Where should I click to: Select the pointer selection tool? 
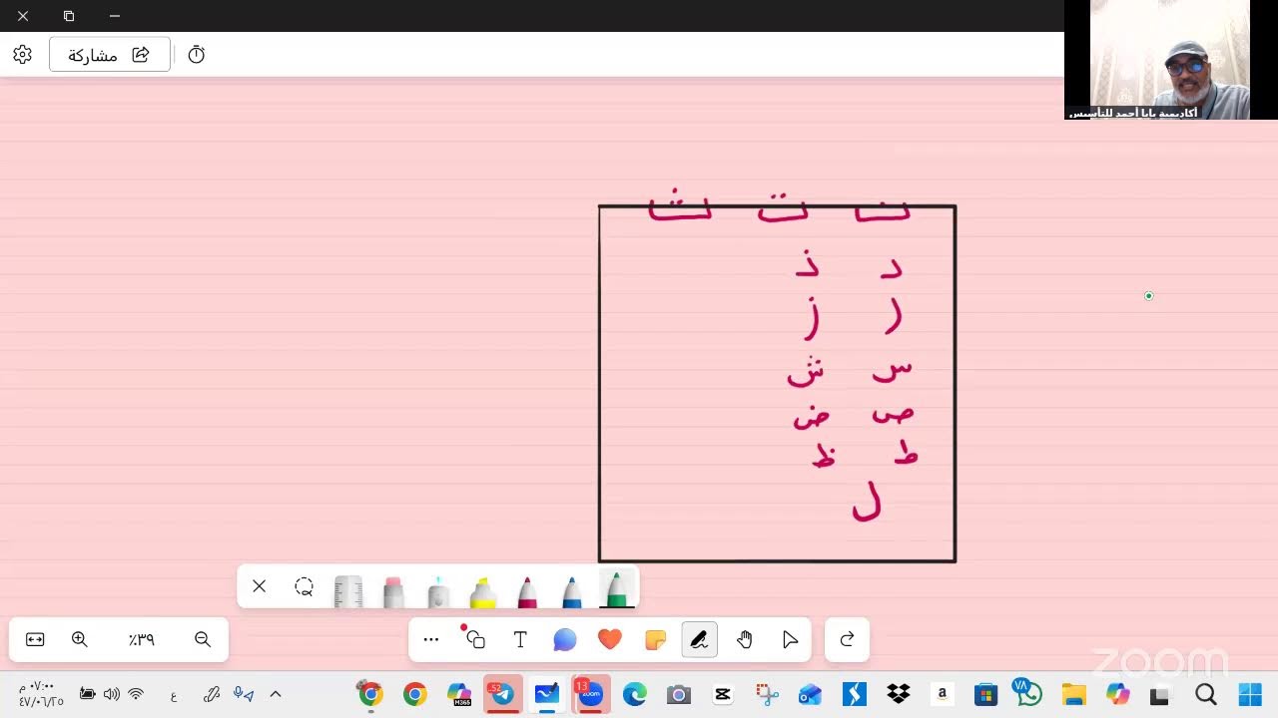click(790, 640)
